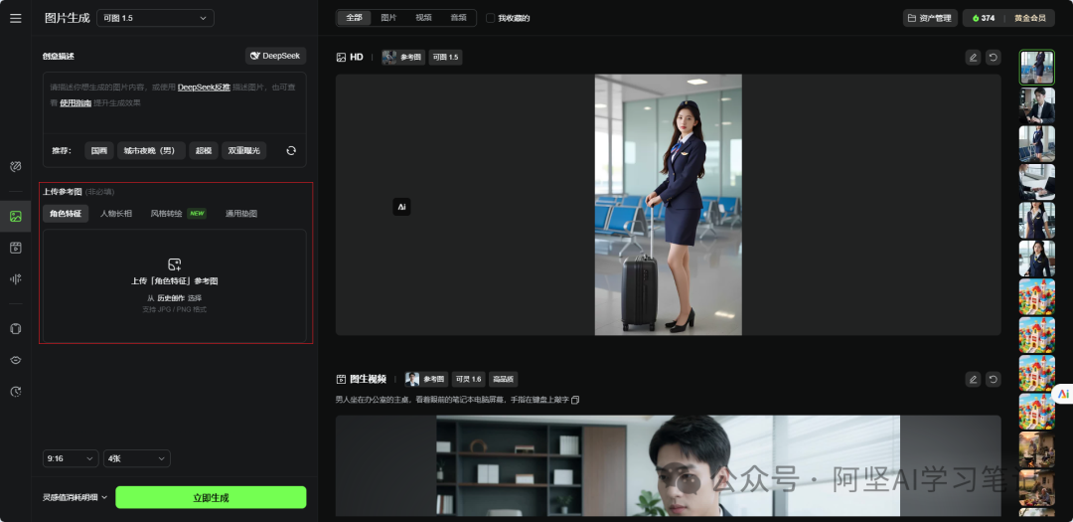Open the floating AI assistant at right edge
Screen dimensions: 1073x522
click(1063, 393)
